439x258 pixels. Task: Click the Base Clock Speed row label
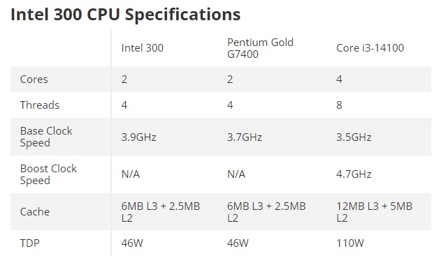coord(46,137)
